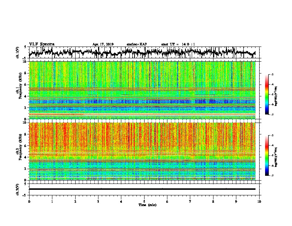The image size is (292, 226).
Task: Click the ch.1 voltage waveform trace panel
Action: [x=145, y=52]
